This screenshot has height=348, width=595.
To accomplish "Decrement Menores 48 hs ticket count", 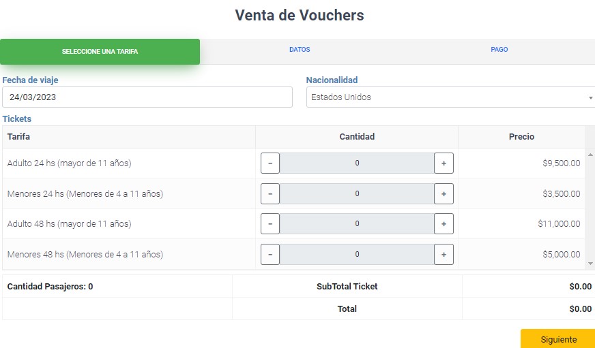I will pos(270,255).
